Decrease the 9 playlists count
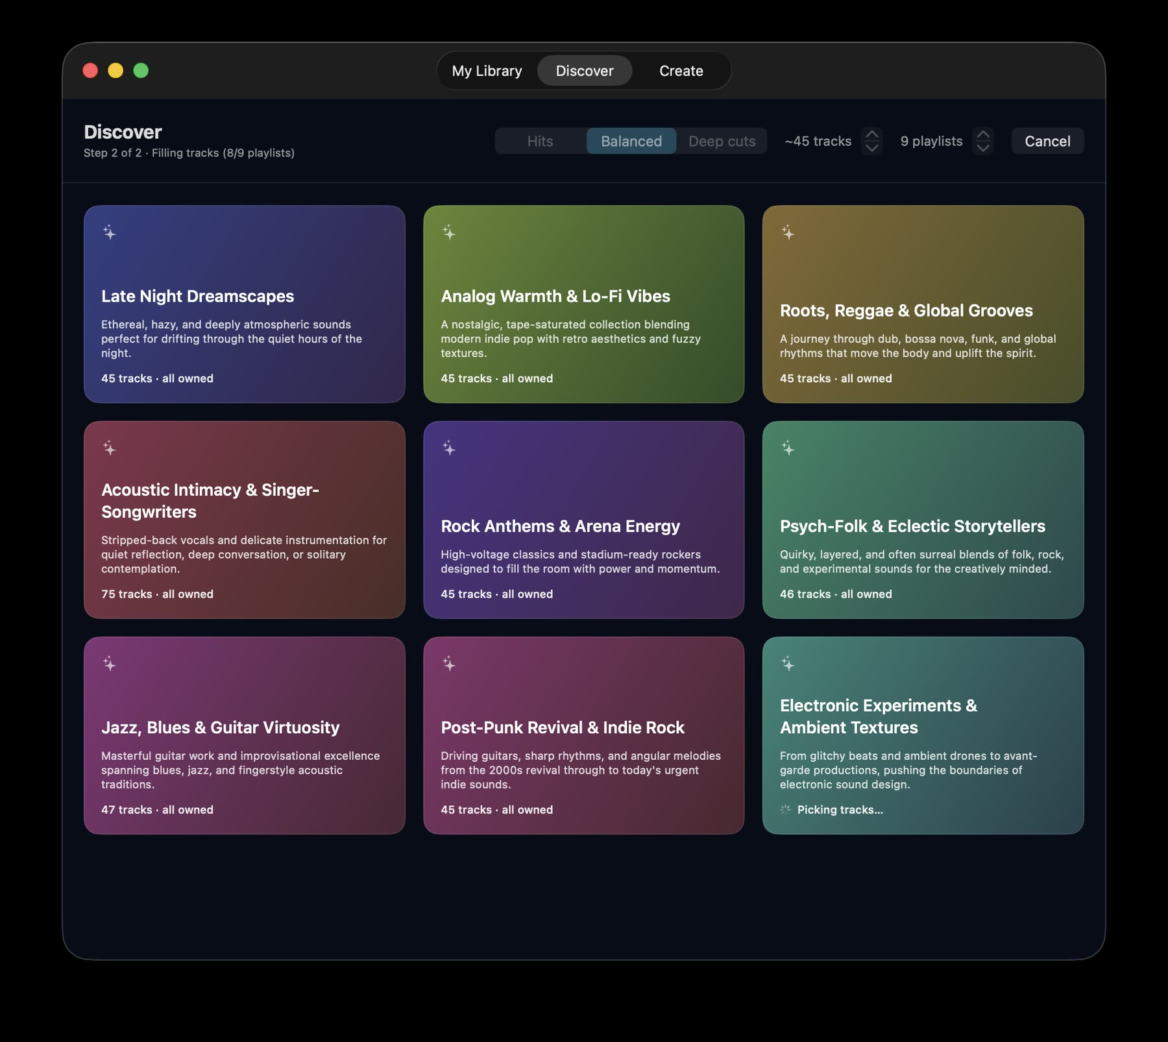Viewport: 1168px width, 1042px height. coord(983,148)
